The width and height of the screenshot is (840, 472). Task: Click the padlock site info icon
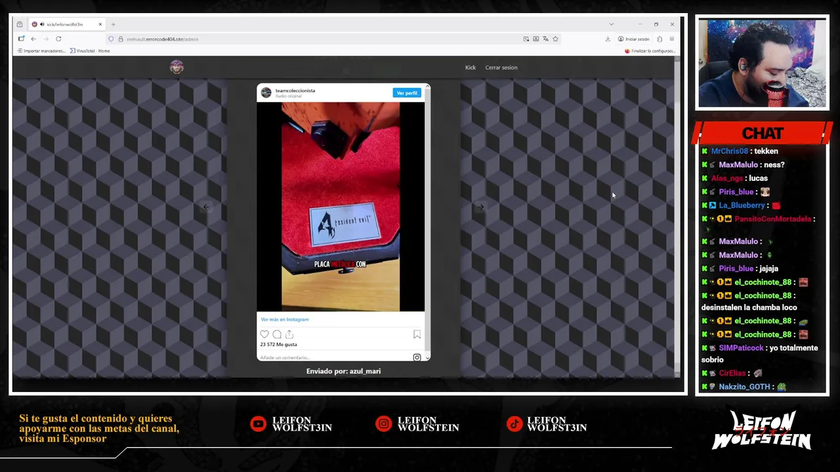[x=121, y=39]
